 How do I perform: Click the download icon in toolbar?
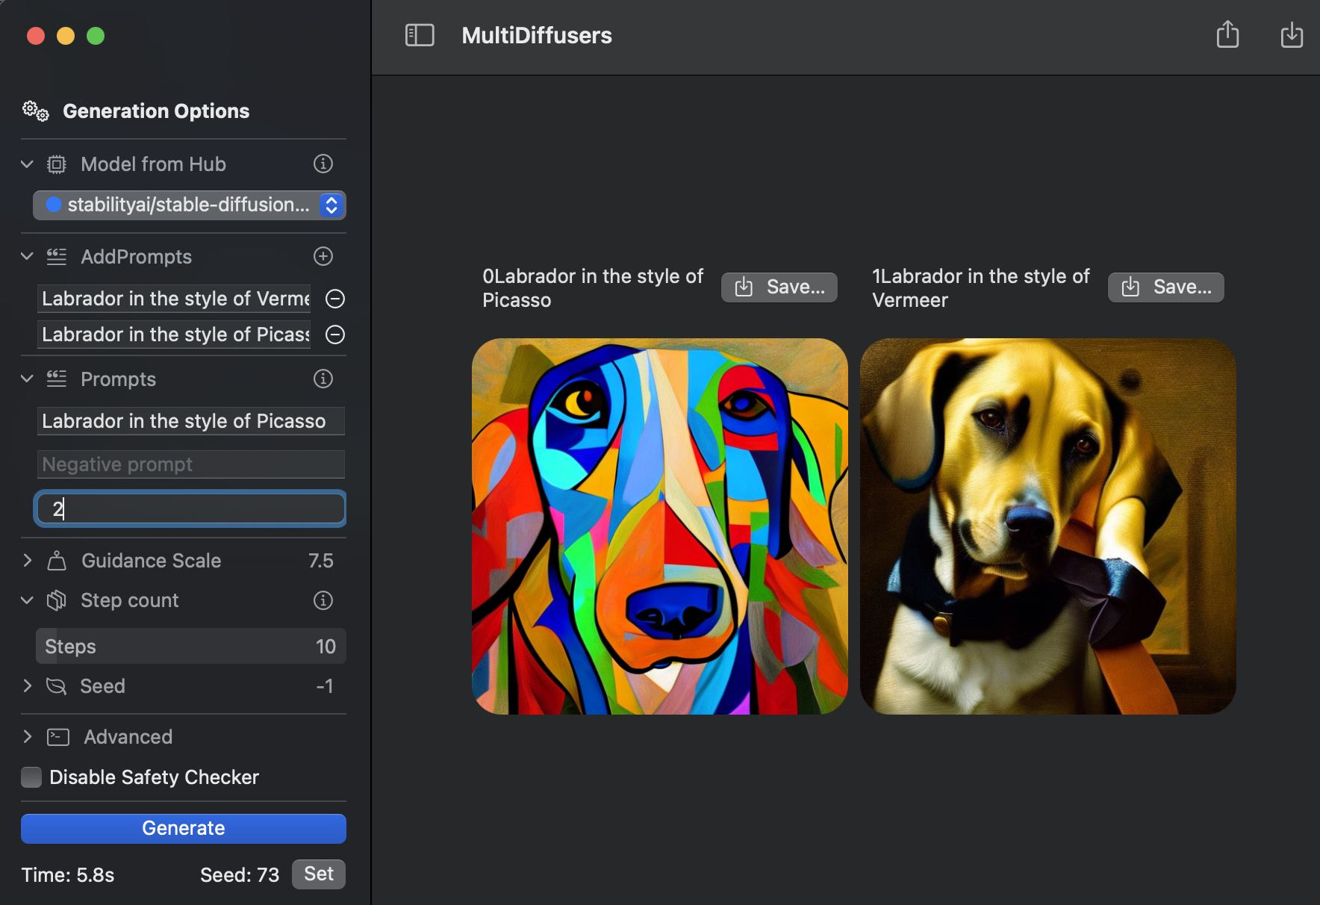(x=1292, y=34)
